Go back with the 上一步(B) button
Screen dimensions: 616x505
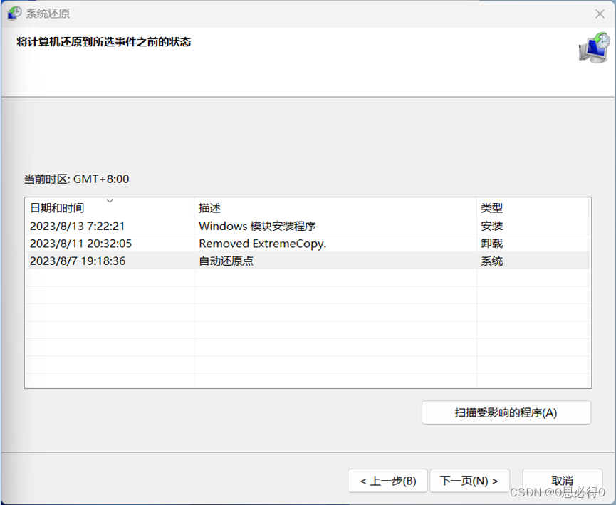click(x=387, y=481)
